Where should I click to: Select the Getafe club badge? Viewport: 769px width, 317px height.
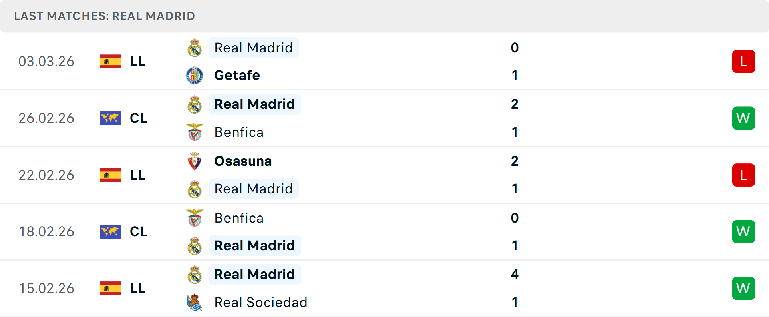point(194,75)
